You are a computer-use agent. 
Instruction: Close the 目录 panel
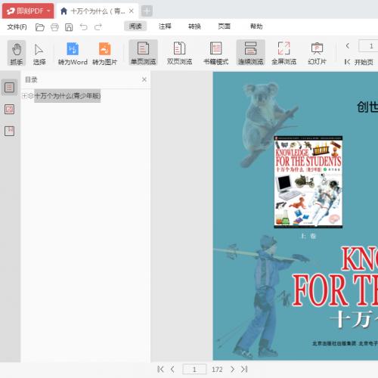coord(144,79)
